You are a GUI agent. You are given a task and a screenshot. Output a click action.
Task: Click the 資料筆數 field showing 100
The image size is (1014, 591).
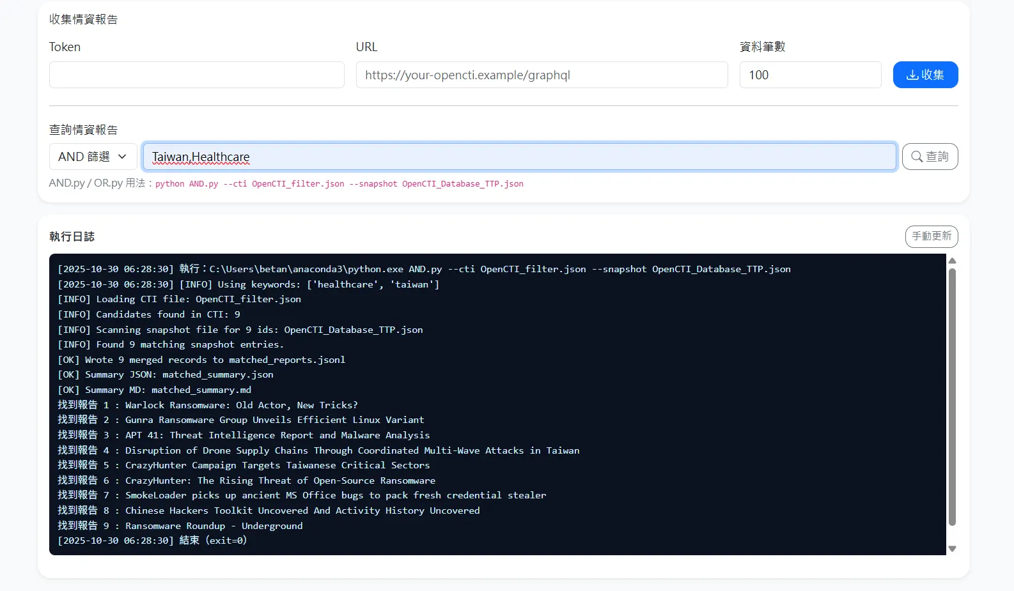pos(811,75)
